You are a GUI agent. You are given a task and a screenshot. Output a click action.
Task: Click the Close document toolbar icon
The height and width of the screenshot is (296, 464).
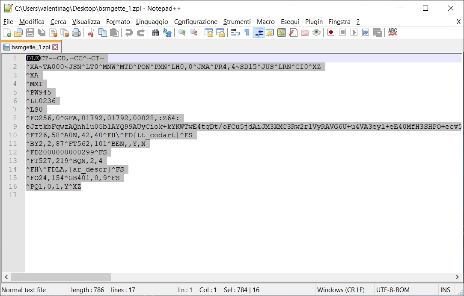coord(53,33)
